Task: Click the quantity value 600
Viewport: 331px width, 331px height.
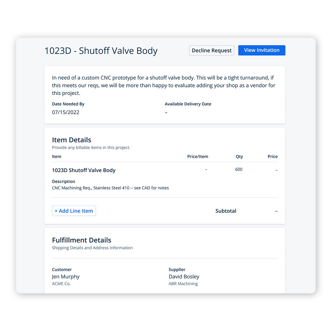Action: pyautogui.click(x=239, y=169)
